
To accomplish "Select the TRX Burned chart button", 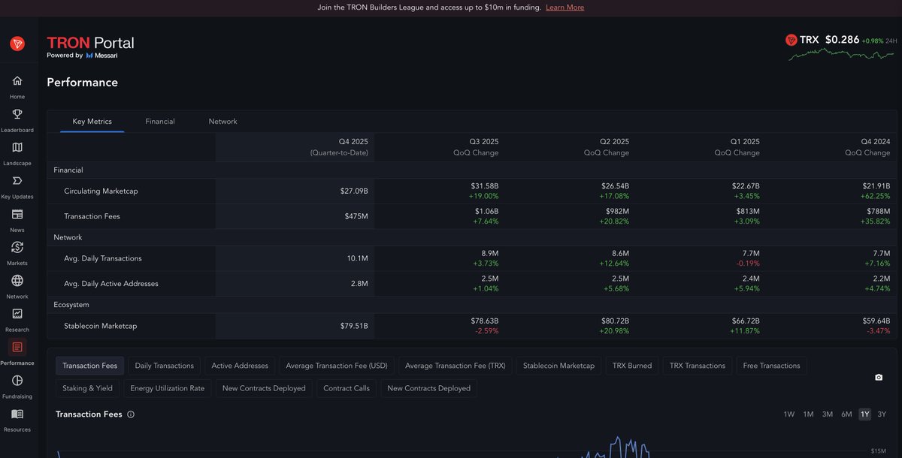I will [632, 366].
